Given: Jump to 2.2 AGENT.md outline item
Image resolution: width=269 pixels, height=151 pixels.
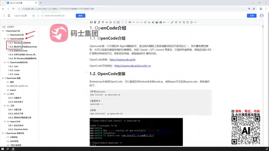Looking at the screenshot, I should [17, 86].
